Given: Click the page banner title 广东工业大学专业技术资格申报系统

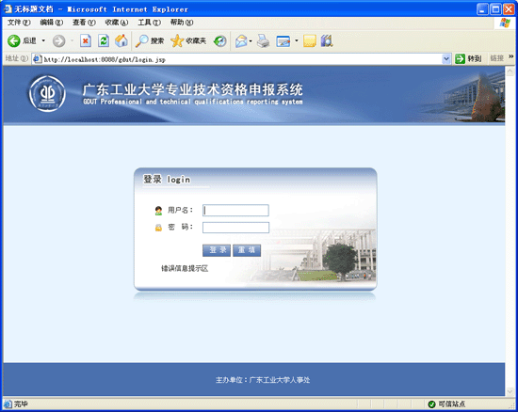Looking at the screenshot, I should click(192, 89).
